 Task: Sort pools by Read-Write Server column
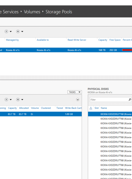click(77, 40)
